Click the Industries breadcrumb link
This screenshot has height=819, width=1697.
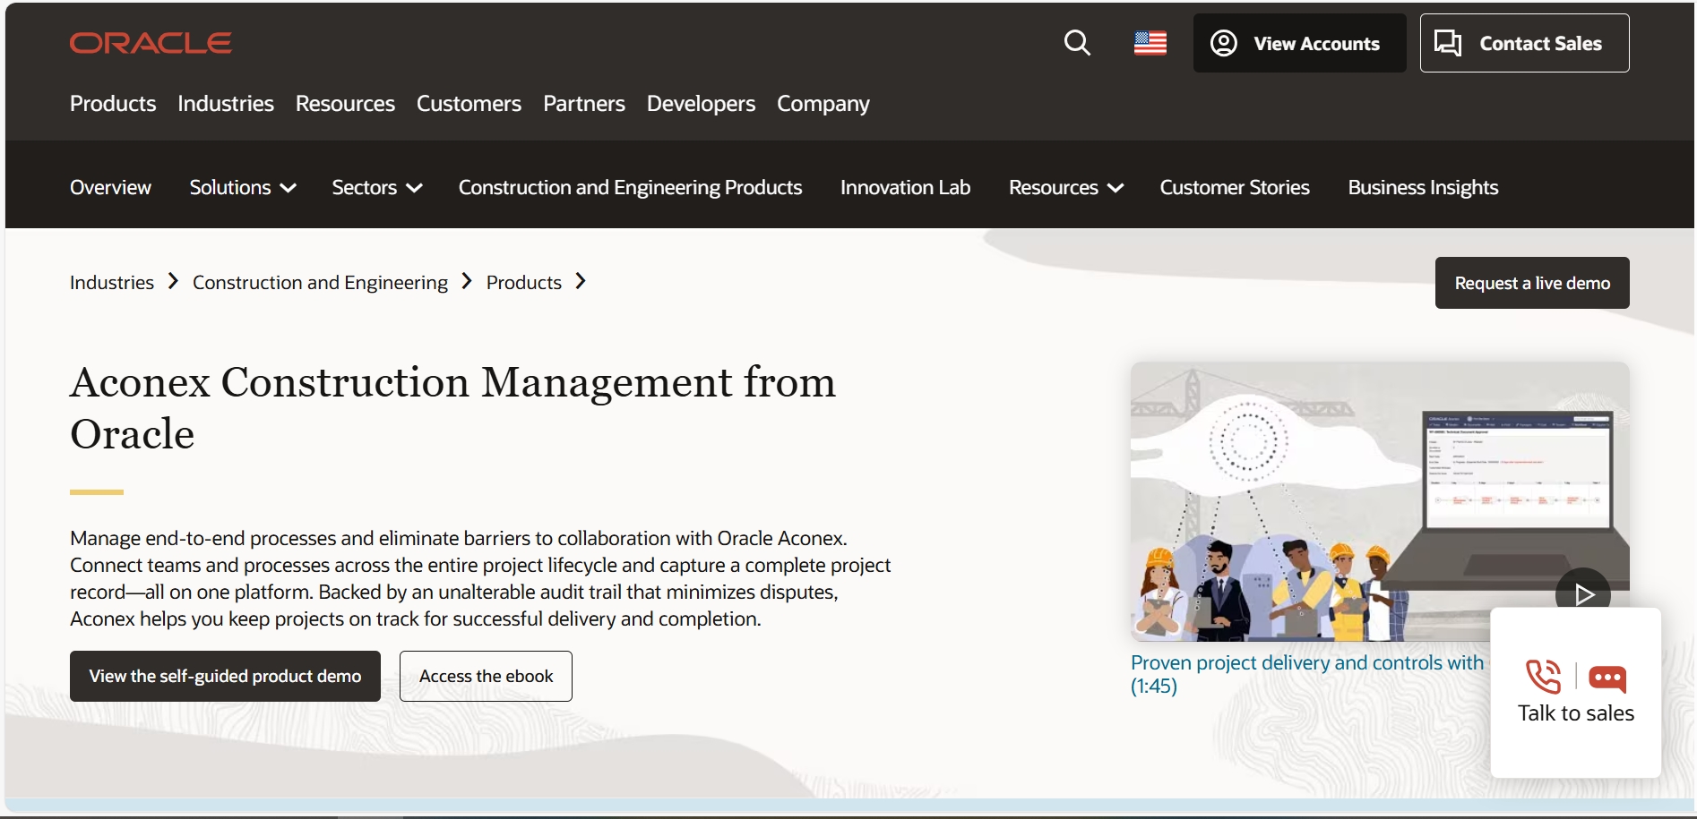point(112,282)
